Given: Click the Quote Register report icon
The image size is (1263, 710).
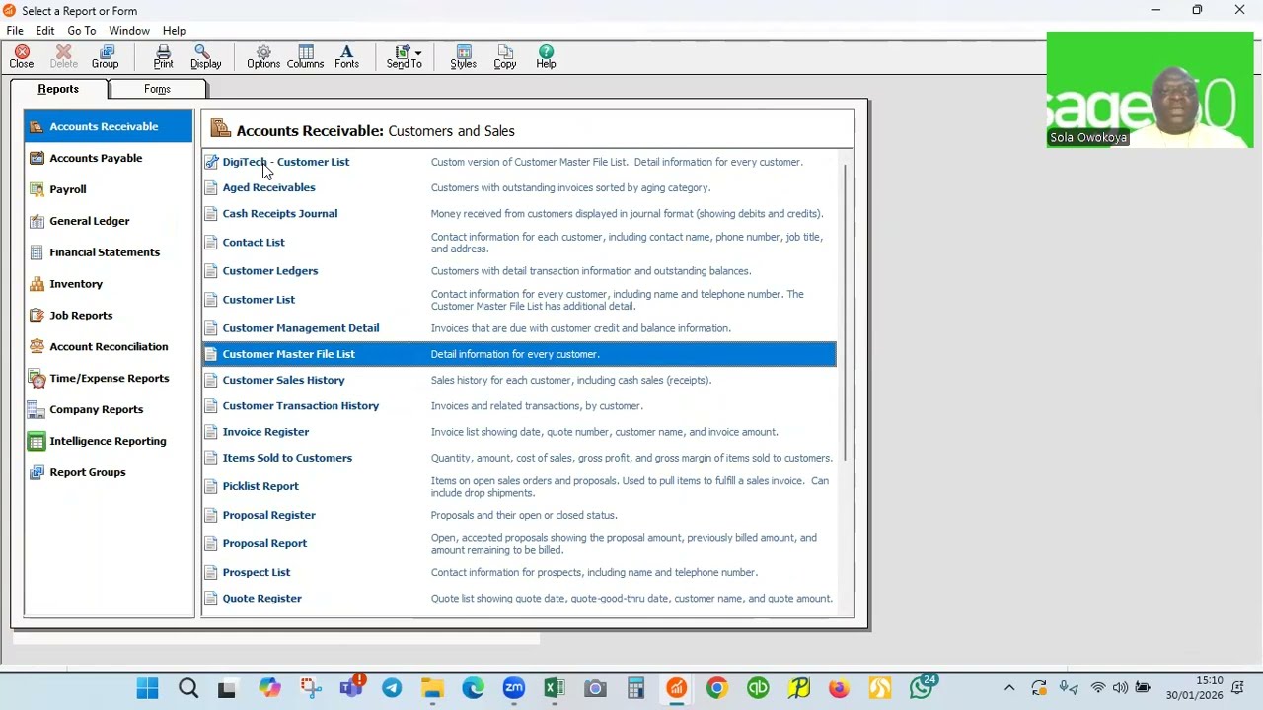Looking at the screenshot, I should (211, 598).
